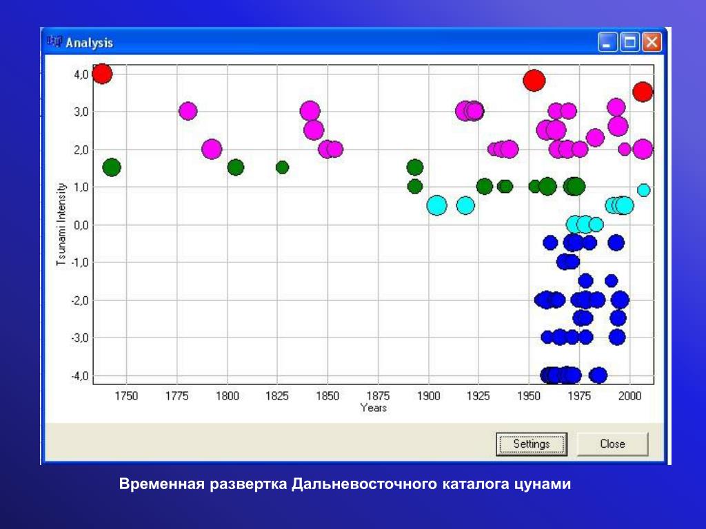
Task: Click the small magenta point at 2.0 near 1997
Action: [624, 149]
